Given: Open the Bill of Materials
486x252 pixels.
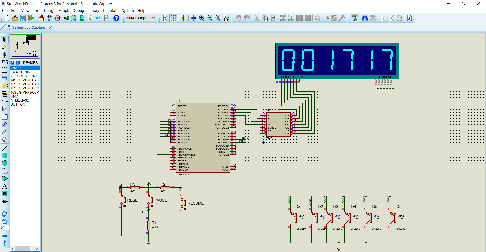Looking at the screenshot, I should click(x=90, y=18).
